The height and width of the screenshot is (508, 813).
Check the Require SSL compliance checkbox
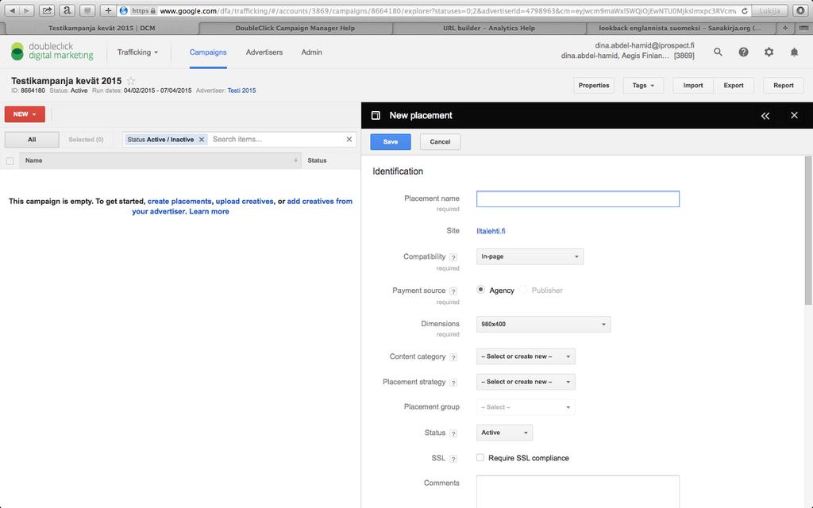click(480, 458)
